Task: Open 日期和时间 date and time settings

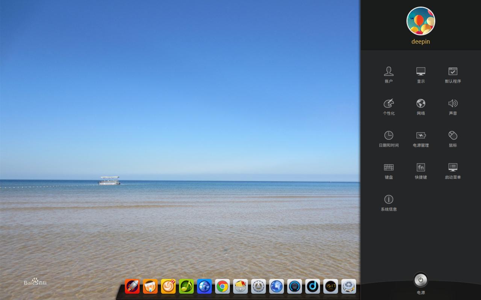Action: coord(389,139)
